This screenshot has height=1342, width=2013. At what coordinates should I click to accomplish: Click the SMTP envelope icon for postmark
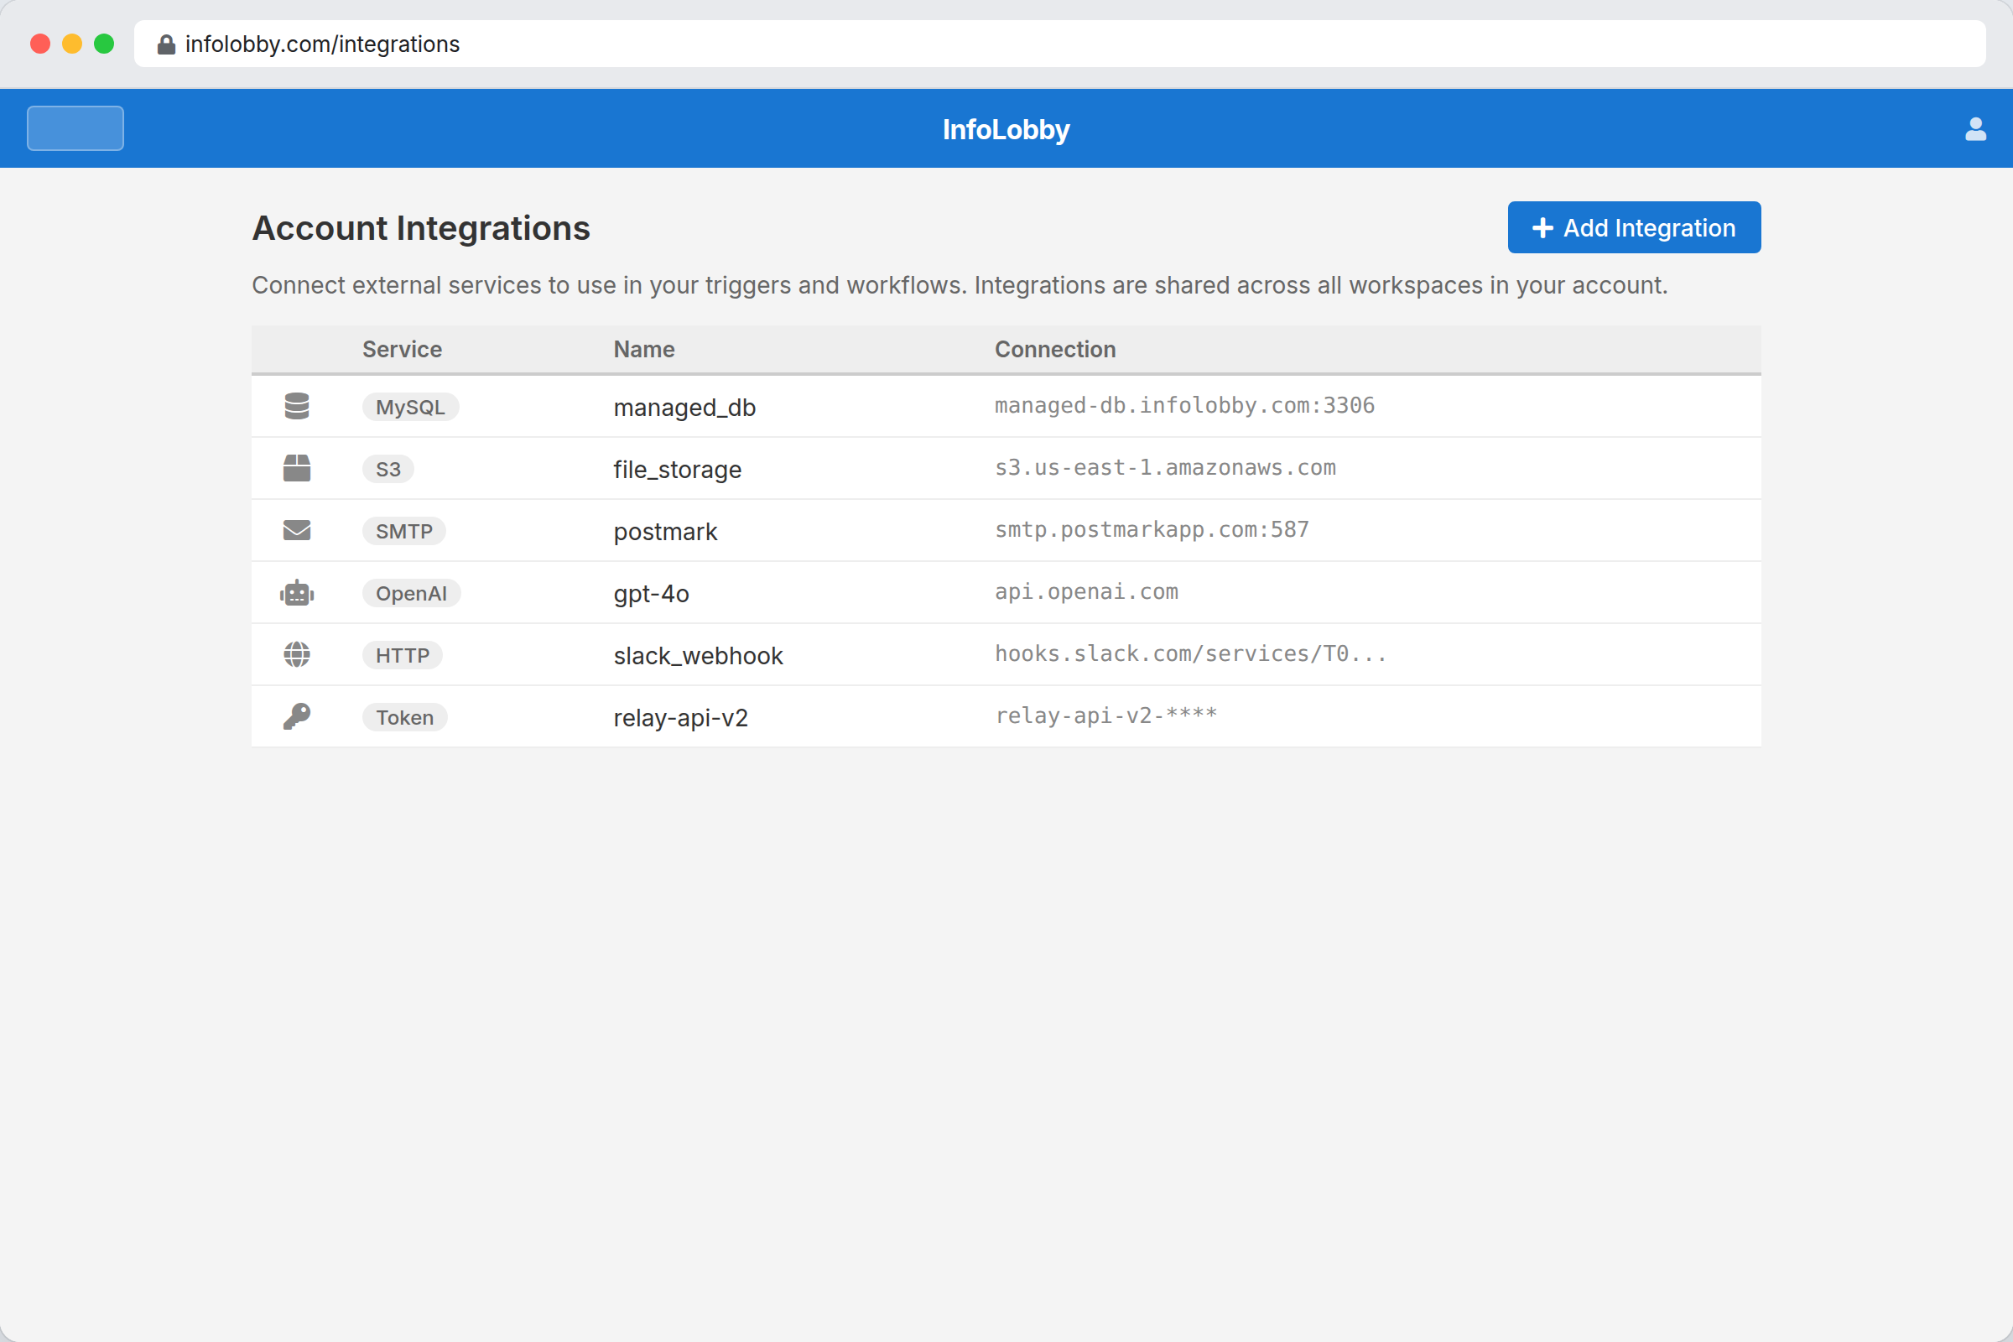click(297, 530)
